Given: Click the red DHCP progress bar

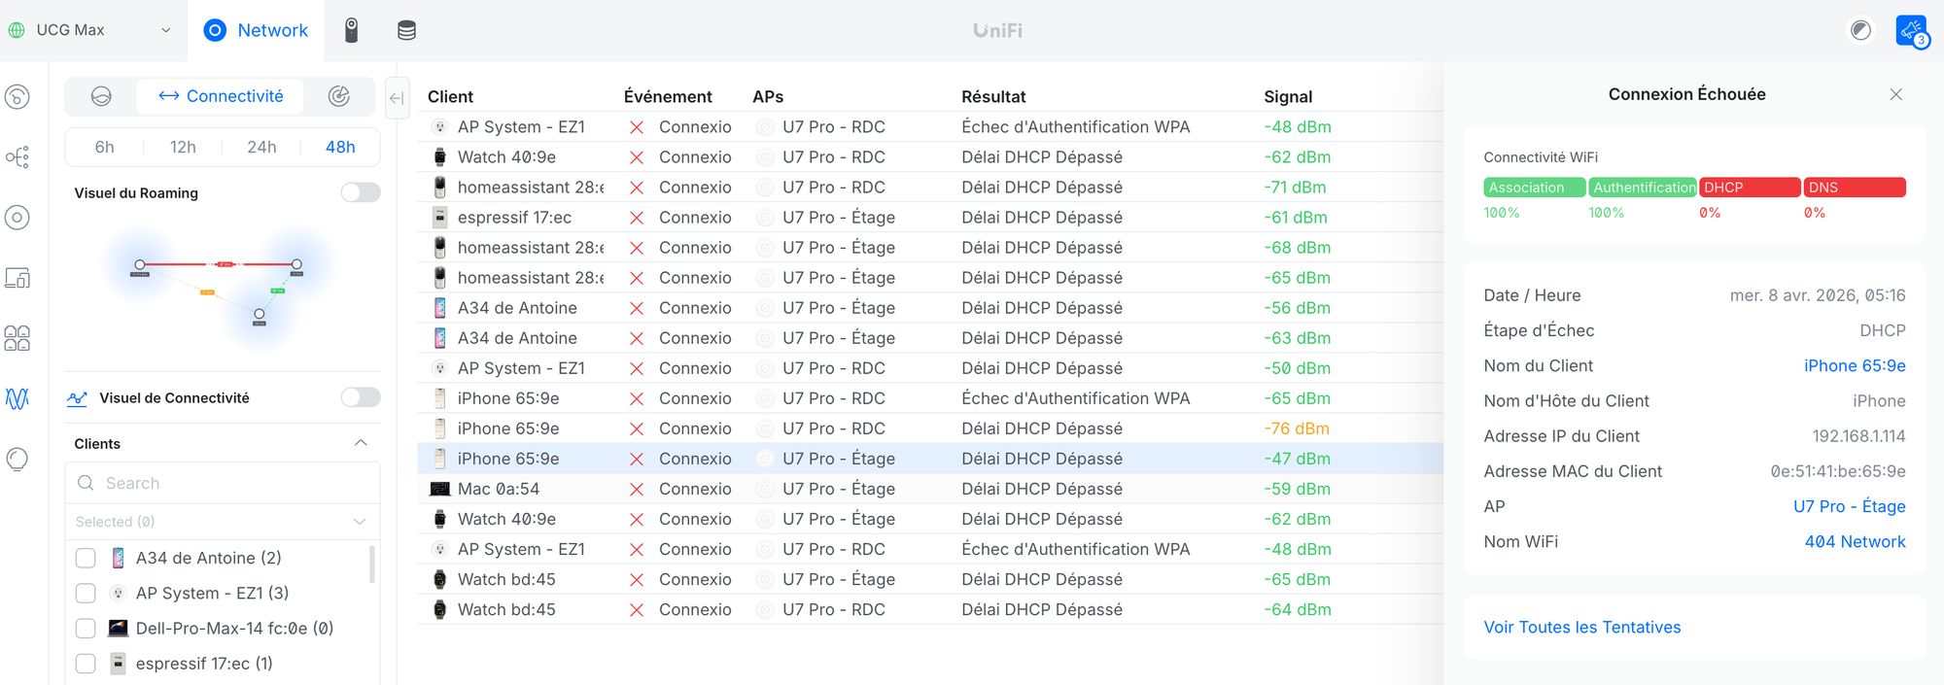Looking at the screenshot, I should [1749, 188].
